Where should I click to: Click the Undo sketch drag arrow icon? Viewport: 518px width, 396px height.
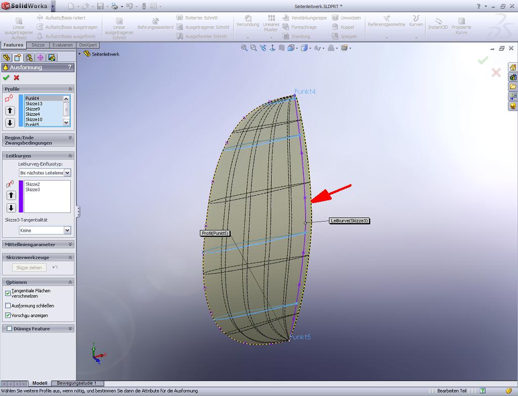tap(55, 267)
